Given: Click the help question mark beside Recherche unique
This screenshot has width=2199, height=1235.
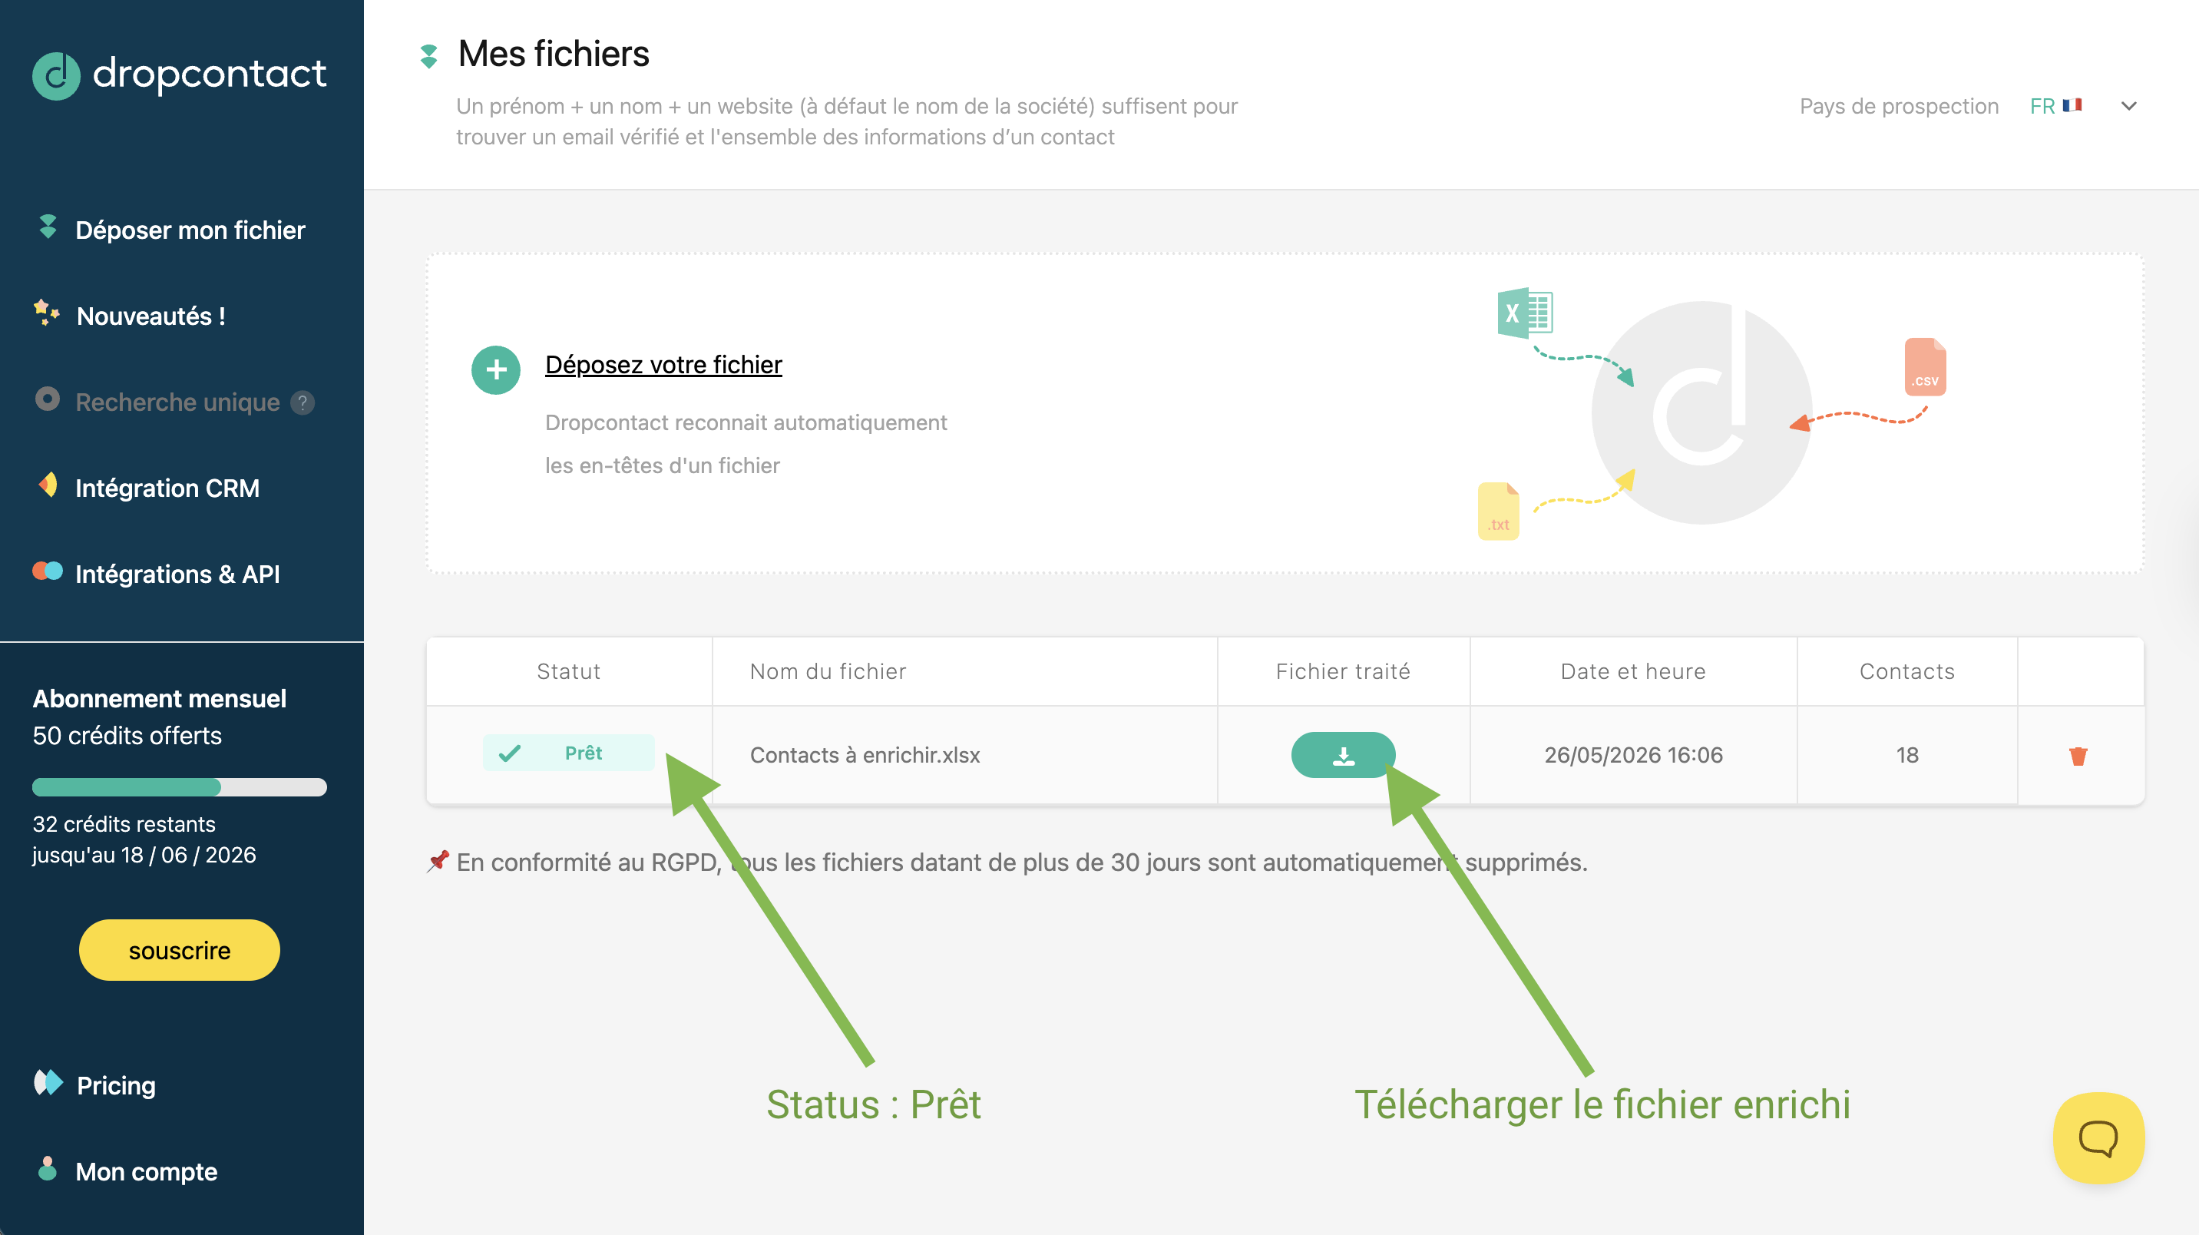Looking at the screenshot, I should tap(303, 402).
